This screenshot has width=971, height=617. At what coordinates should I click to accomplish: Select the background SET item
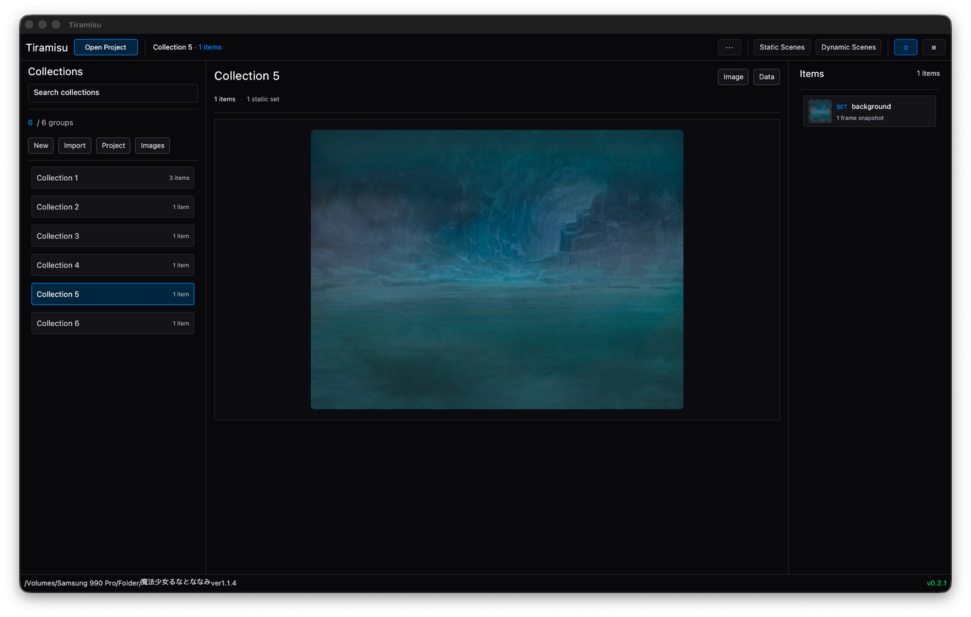pos(870,111)
